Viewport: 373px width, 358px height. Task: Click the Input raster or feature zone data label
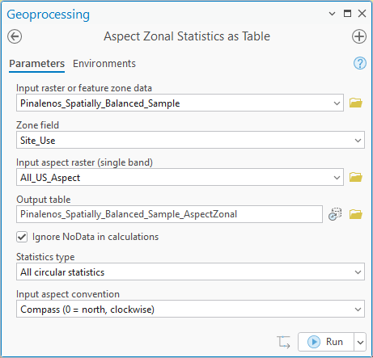pos(84,88)
